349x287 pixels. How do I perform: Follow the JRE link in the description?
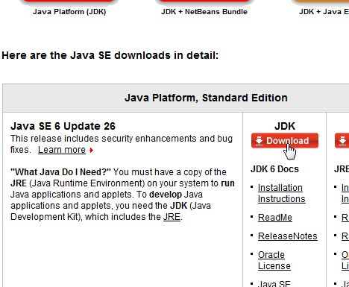pyautogui.click(x=172, y=217)
